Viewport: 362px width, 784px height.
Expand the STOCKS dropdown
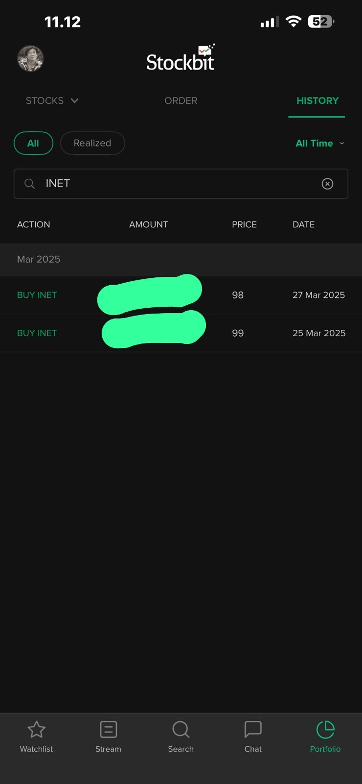[x=52, y=100]
